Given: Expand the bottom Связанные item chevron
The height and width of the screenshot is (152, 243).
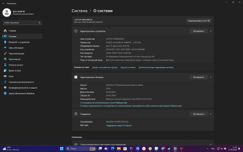Looking at the screenshot, I should click(211, 144).
